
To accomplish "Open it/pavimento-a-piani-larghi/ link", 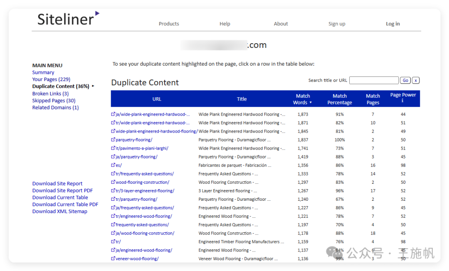I will pyautogui.click(x=142, y=148).
